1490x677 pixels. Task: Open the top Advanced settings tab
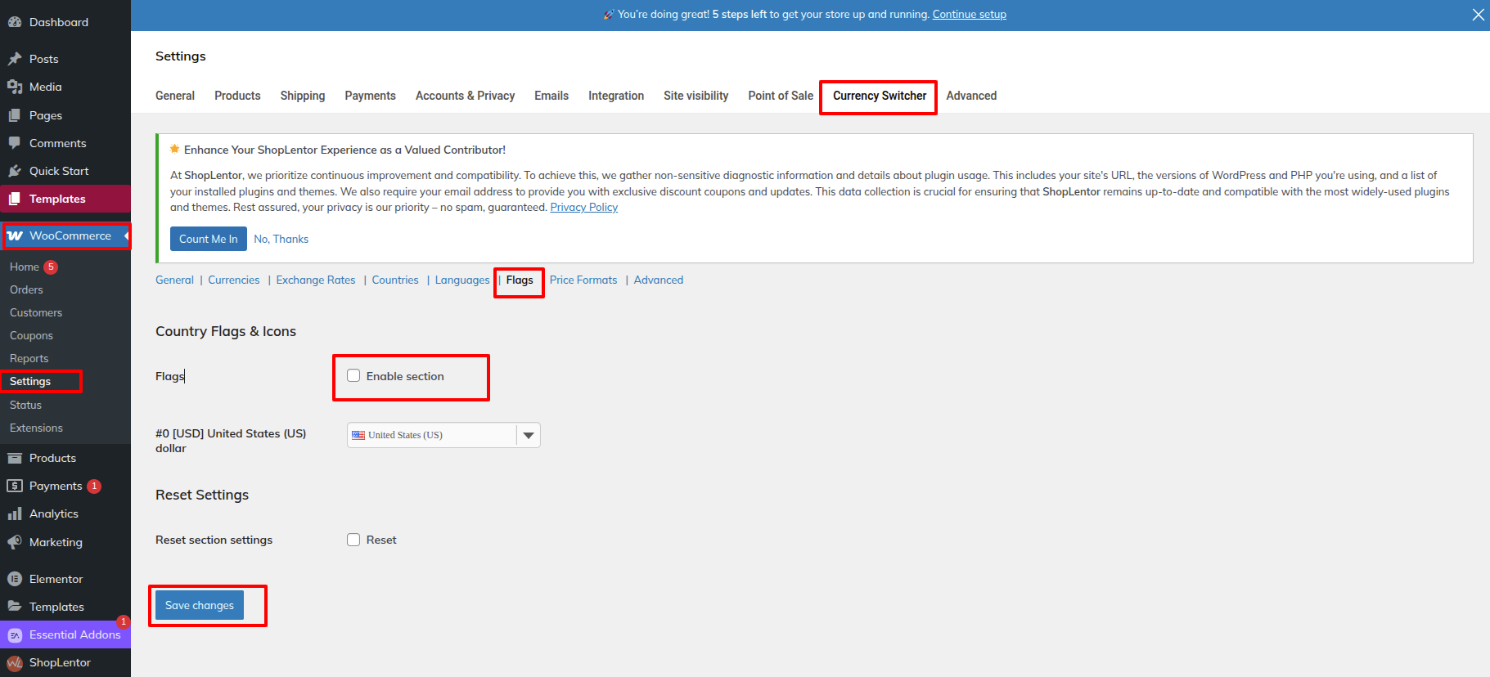(x=971, y=96)
